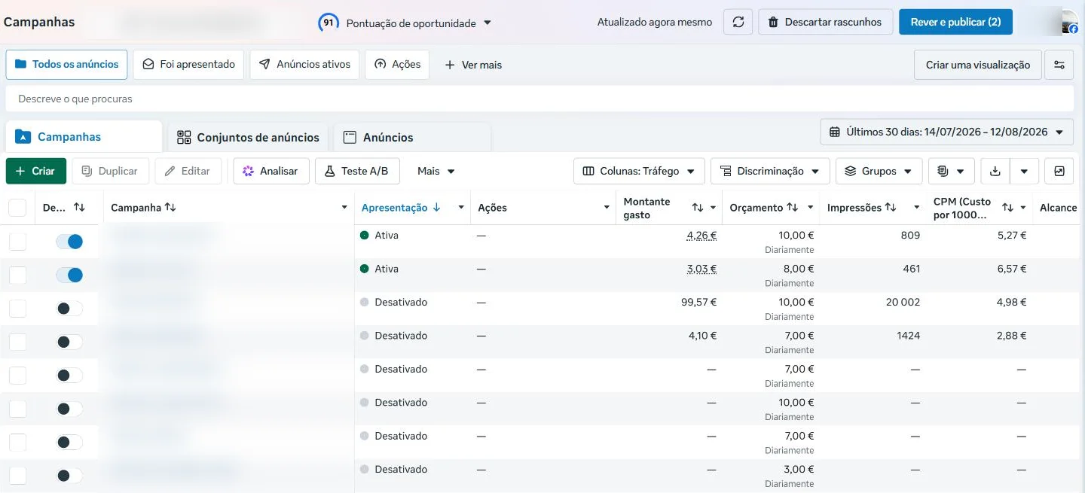Click the Duplicar button

(111, 171)
